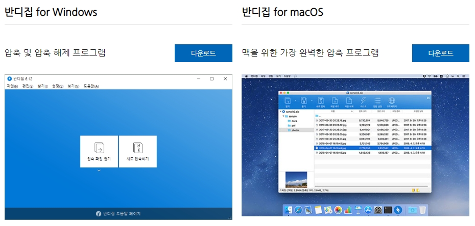Click the Add File (파일 추가) toolbar icon

point(335,101)
